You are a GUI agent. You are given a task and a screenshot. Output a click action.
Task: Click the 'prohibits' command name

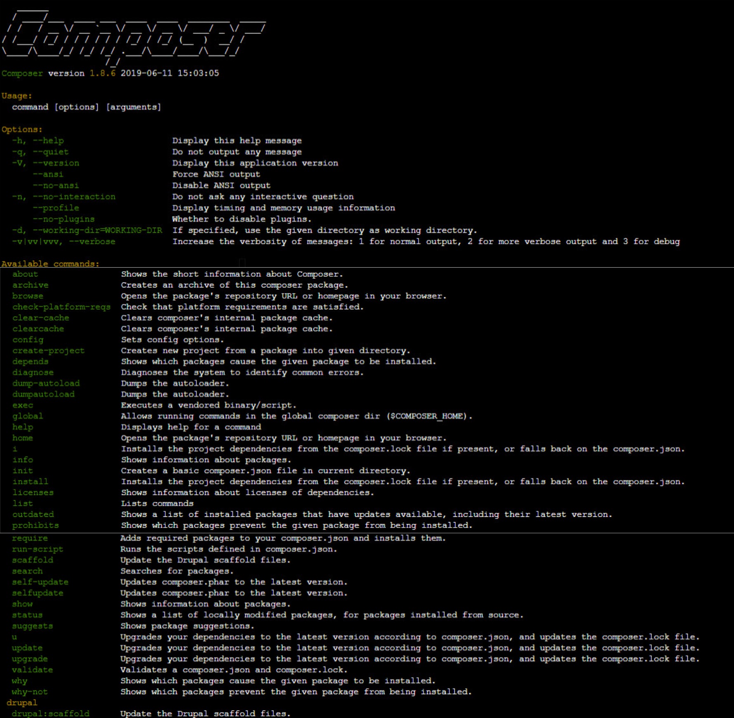pyautogui.click(x=35, y=525)
